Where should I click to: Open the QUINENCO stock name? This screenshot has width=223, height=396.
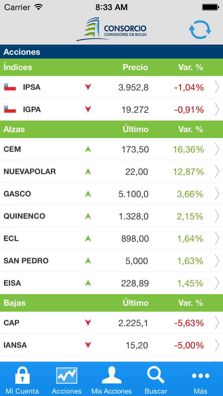tap(24, 216)
